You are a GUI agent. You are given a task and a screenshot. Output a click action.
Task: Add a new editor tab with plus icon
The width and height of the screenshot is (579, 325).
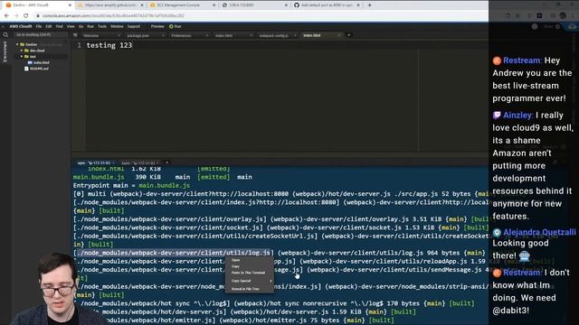(348, 35)
